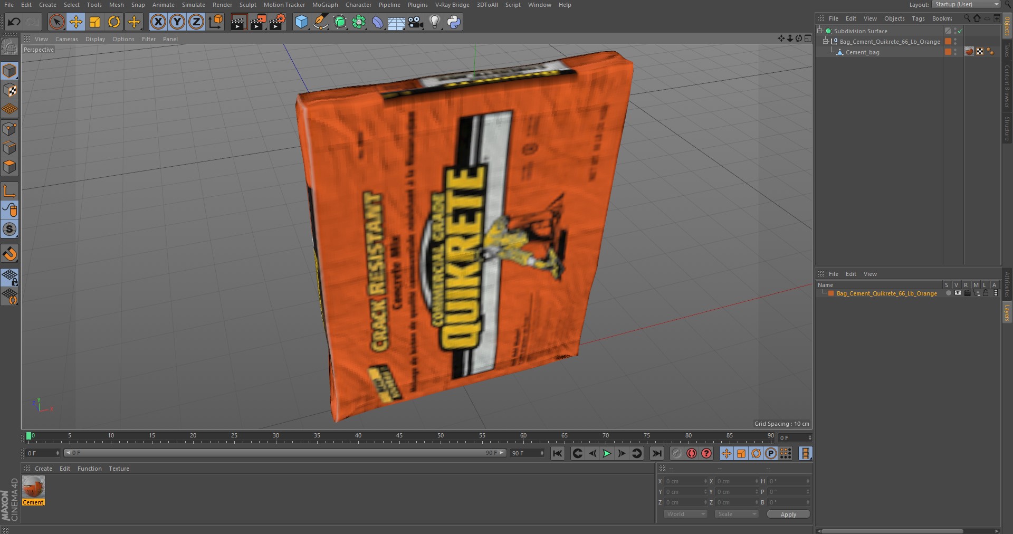Open the MoGraph menu
This screenshot has width=1013, height=534.
(325, 5)
